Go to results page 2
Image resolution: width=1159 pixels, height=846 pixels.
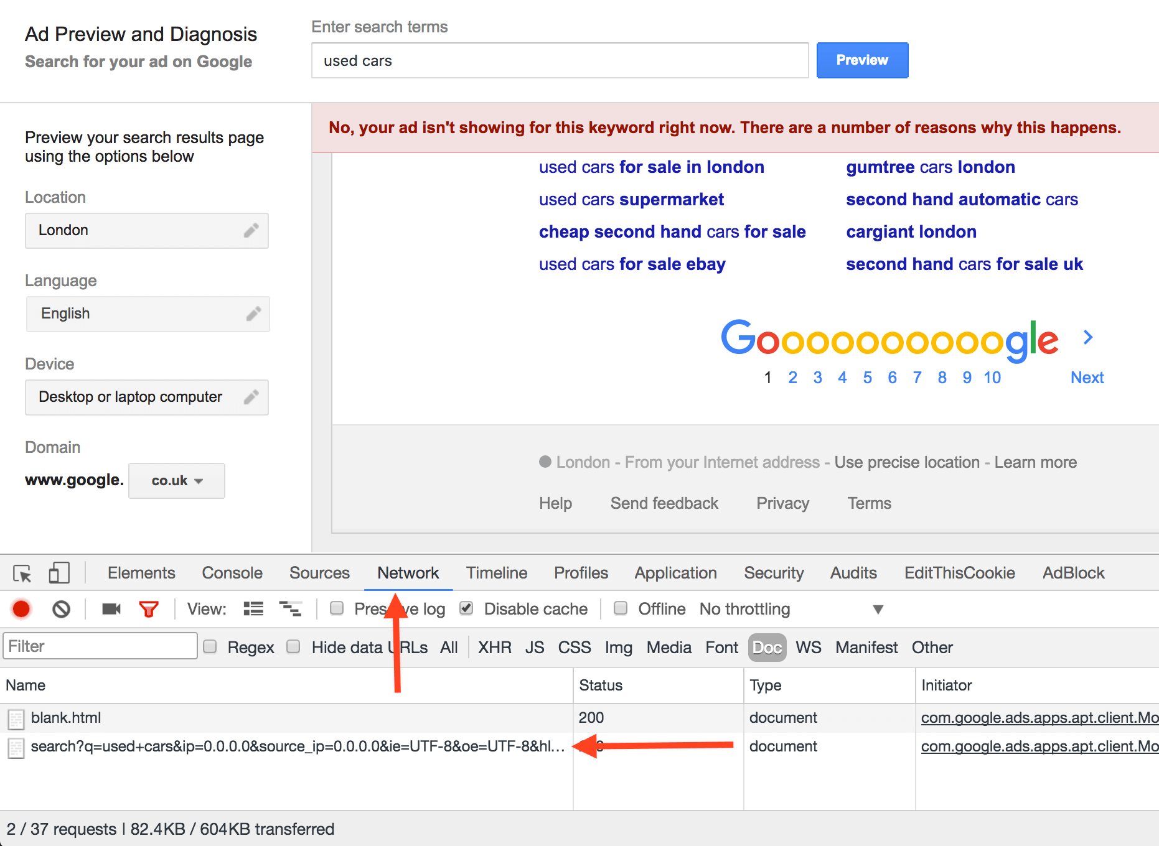click(792, 378)
